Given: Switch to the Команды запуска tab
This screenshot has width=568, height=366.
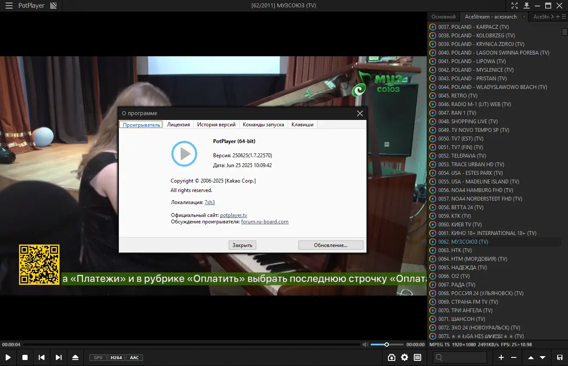Looking at the screenshot, I should 264,125.
